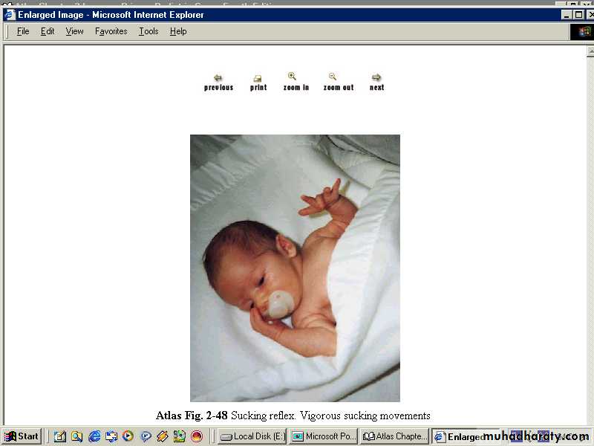Image resolution: width=594 pixels, height=446 pixels.
Task: Click the Windows logo throbber in toolbar
Action: click(581, 31)
